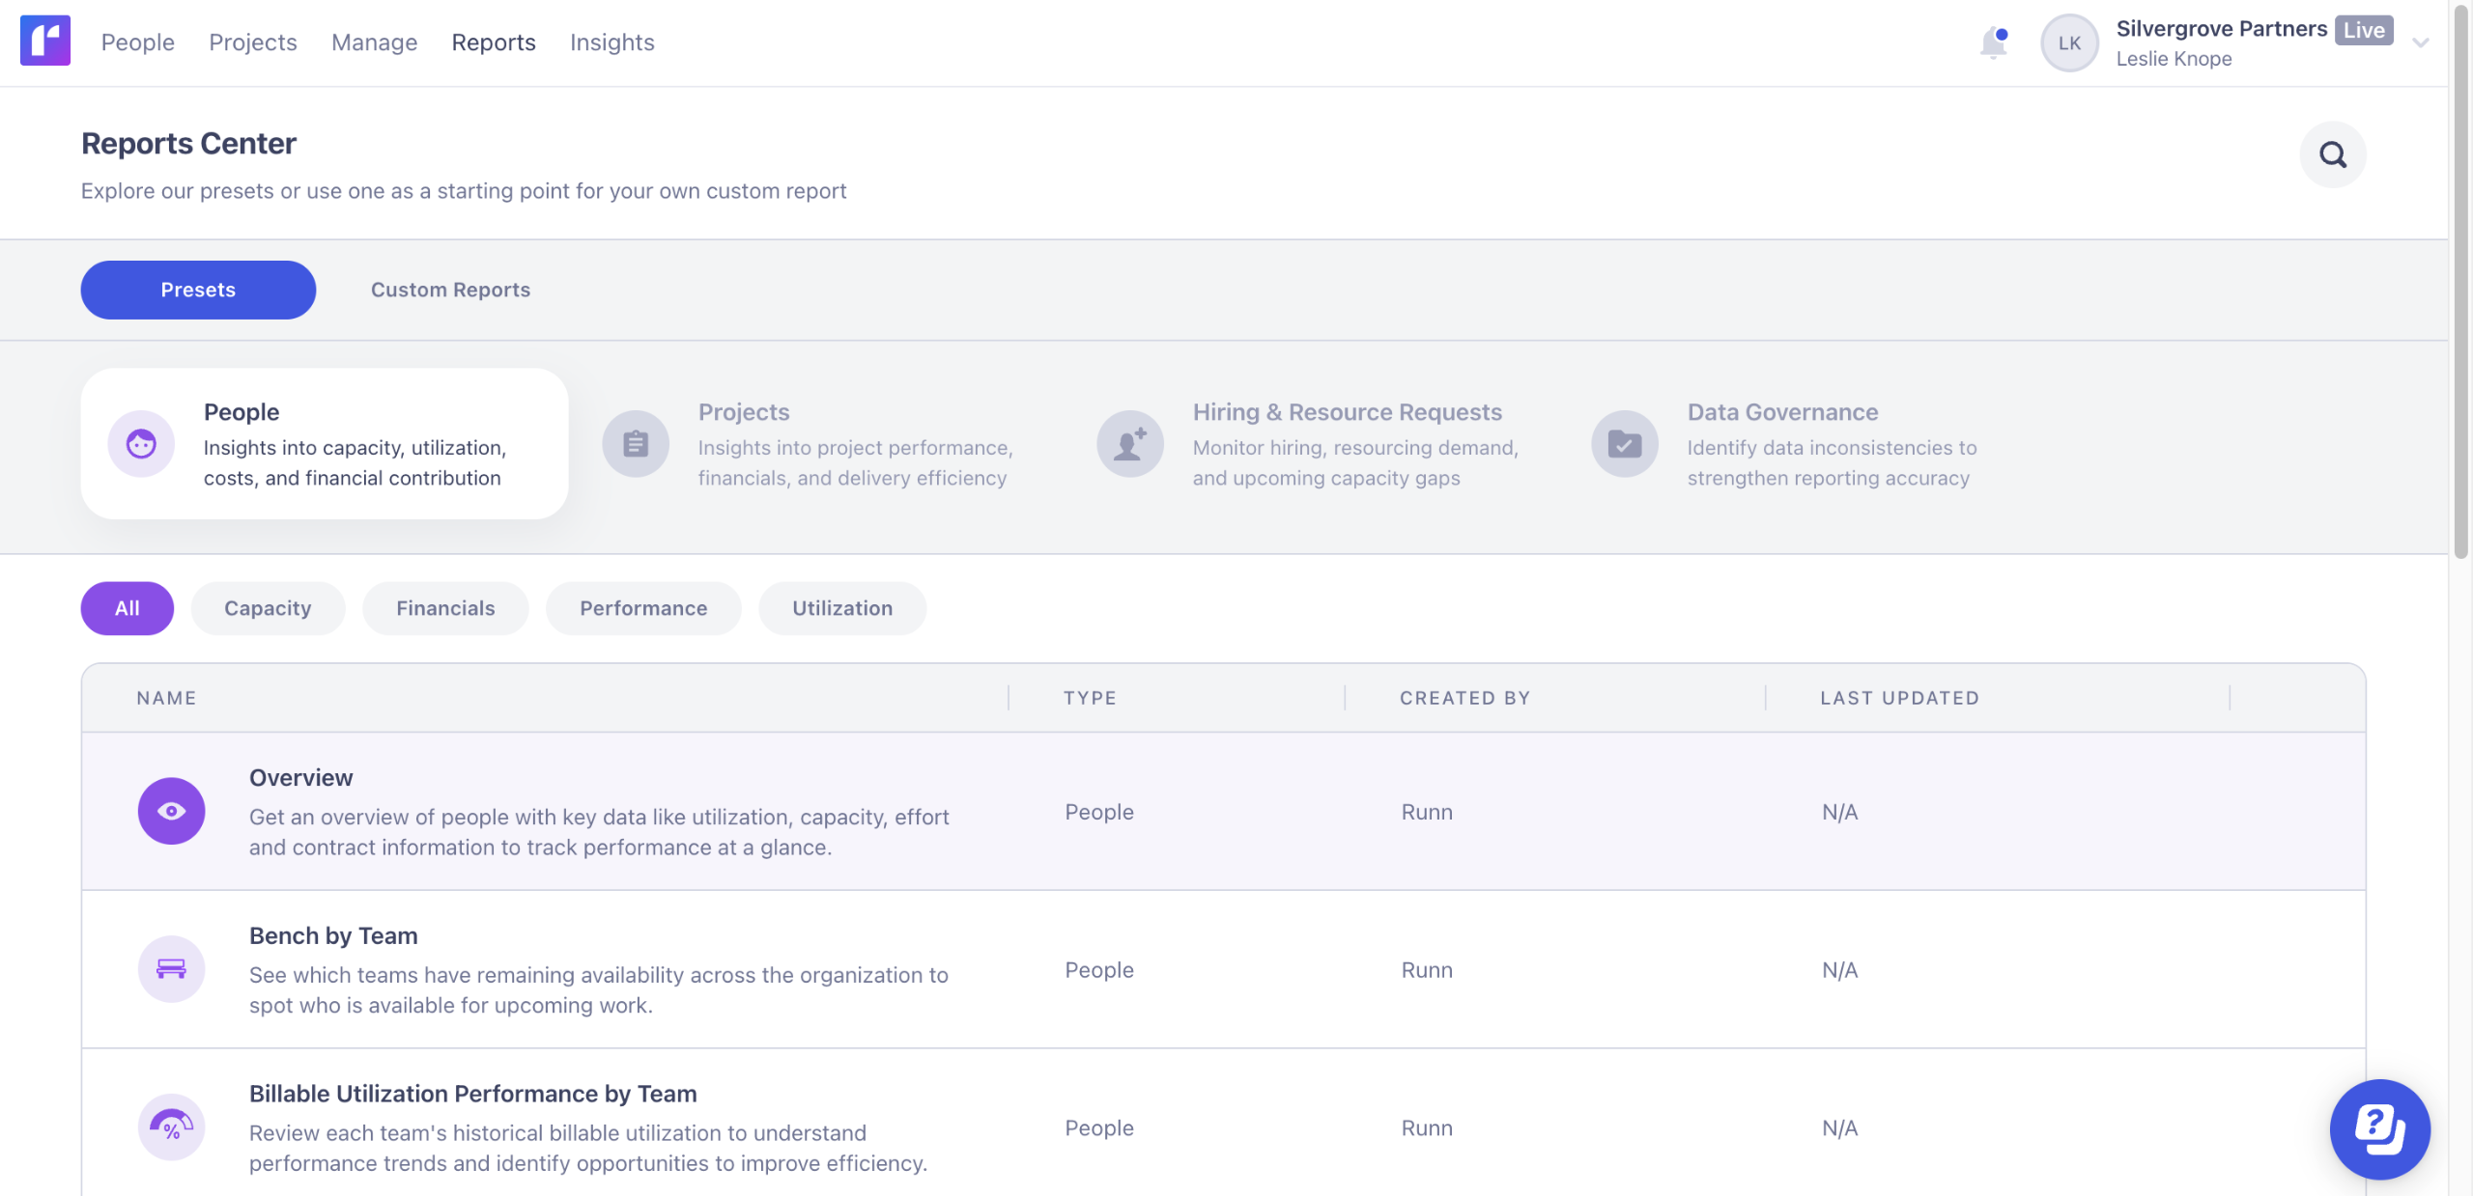2473x1196 pixels.
Task: Filter presets by Capacity
Action: pos(268,608)
